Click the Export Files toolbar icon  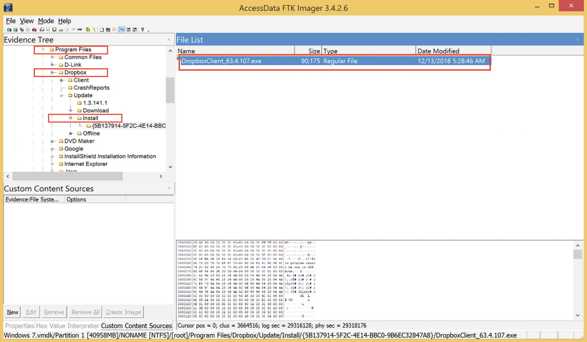coord(102,30)
